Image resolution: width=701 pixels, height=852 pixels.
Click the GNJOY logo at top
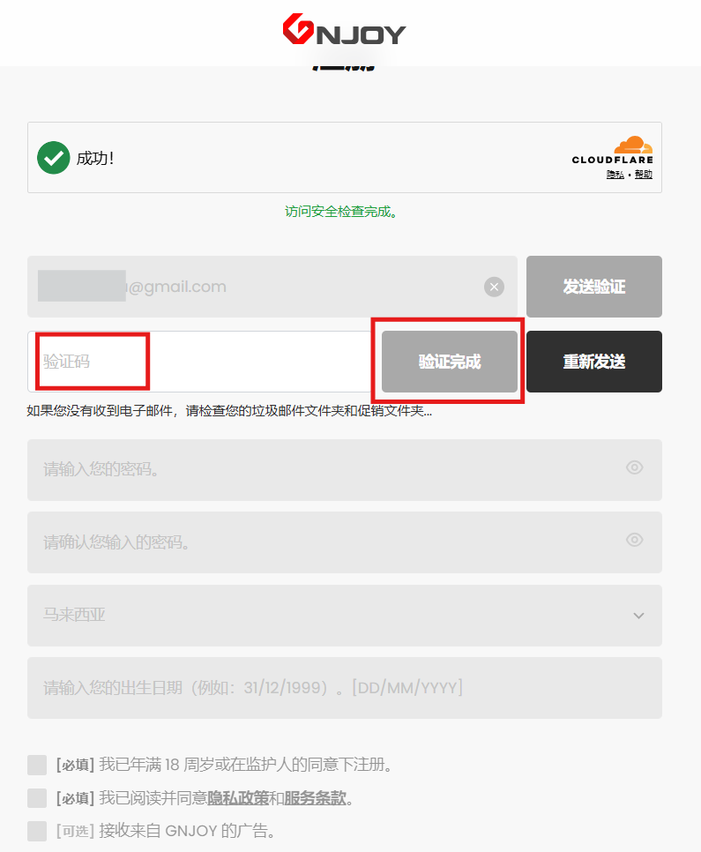click(x=344, y=30)
